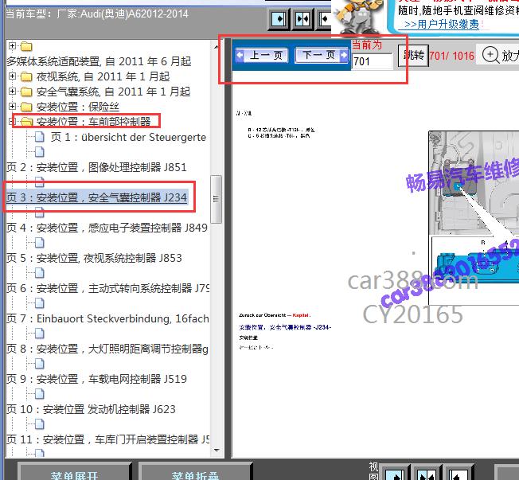This screenshot has height=480, width=519.
Task: Click the folder icon of 安装位置：保险丝
Action: 26,107
